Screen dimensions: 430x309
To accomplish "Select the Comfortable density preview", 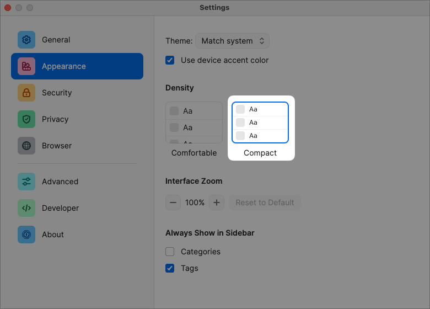I will point(194,122).
